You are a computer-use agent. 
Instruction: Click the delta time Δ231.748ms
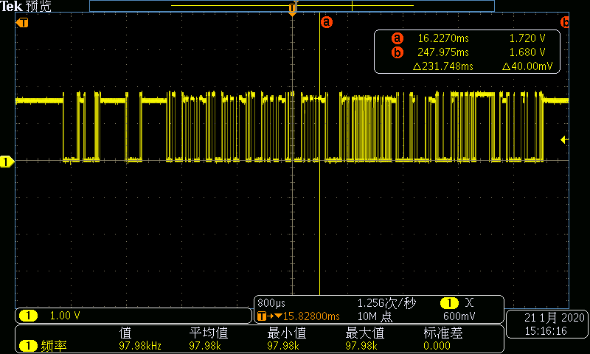click(x=443, y=66)
